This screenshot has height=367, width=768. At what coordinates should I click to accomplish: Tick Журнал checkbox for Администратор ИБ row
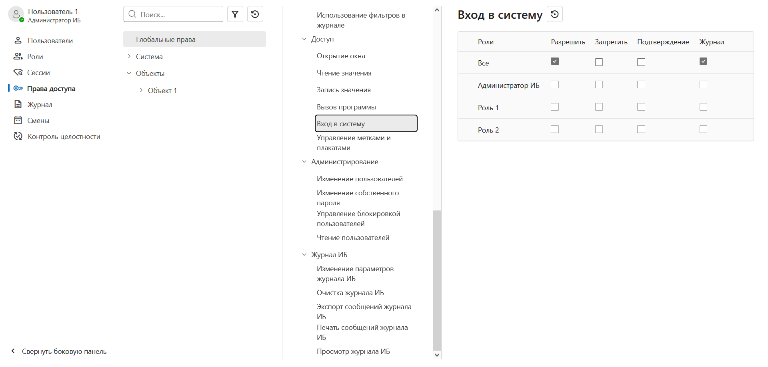704,85
